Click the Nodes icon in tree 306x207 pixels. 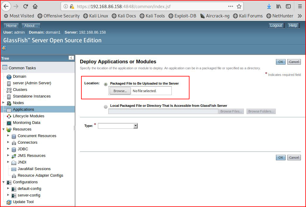click(9, 103)
